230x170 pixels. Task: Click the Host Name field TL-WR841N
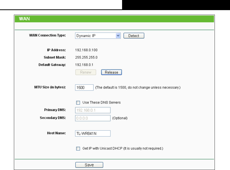click(93, 134)
